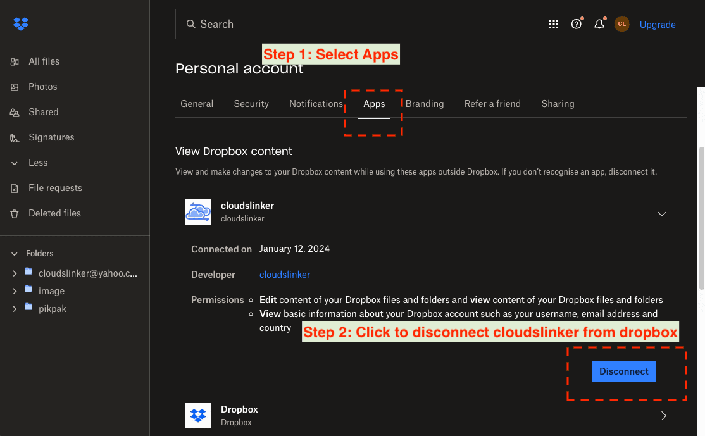Click the Dropbox app icon
The height and width of the screenshot is (436, 705).
(x=198, y=416)
